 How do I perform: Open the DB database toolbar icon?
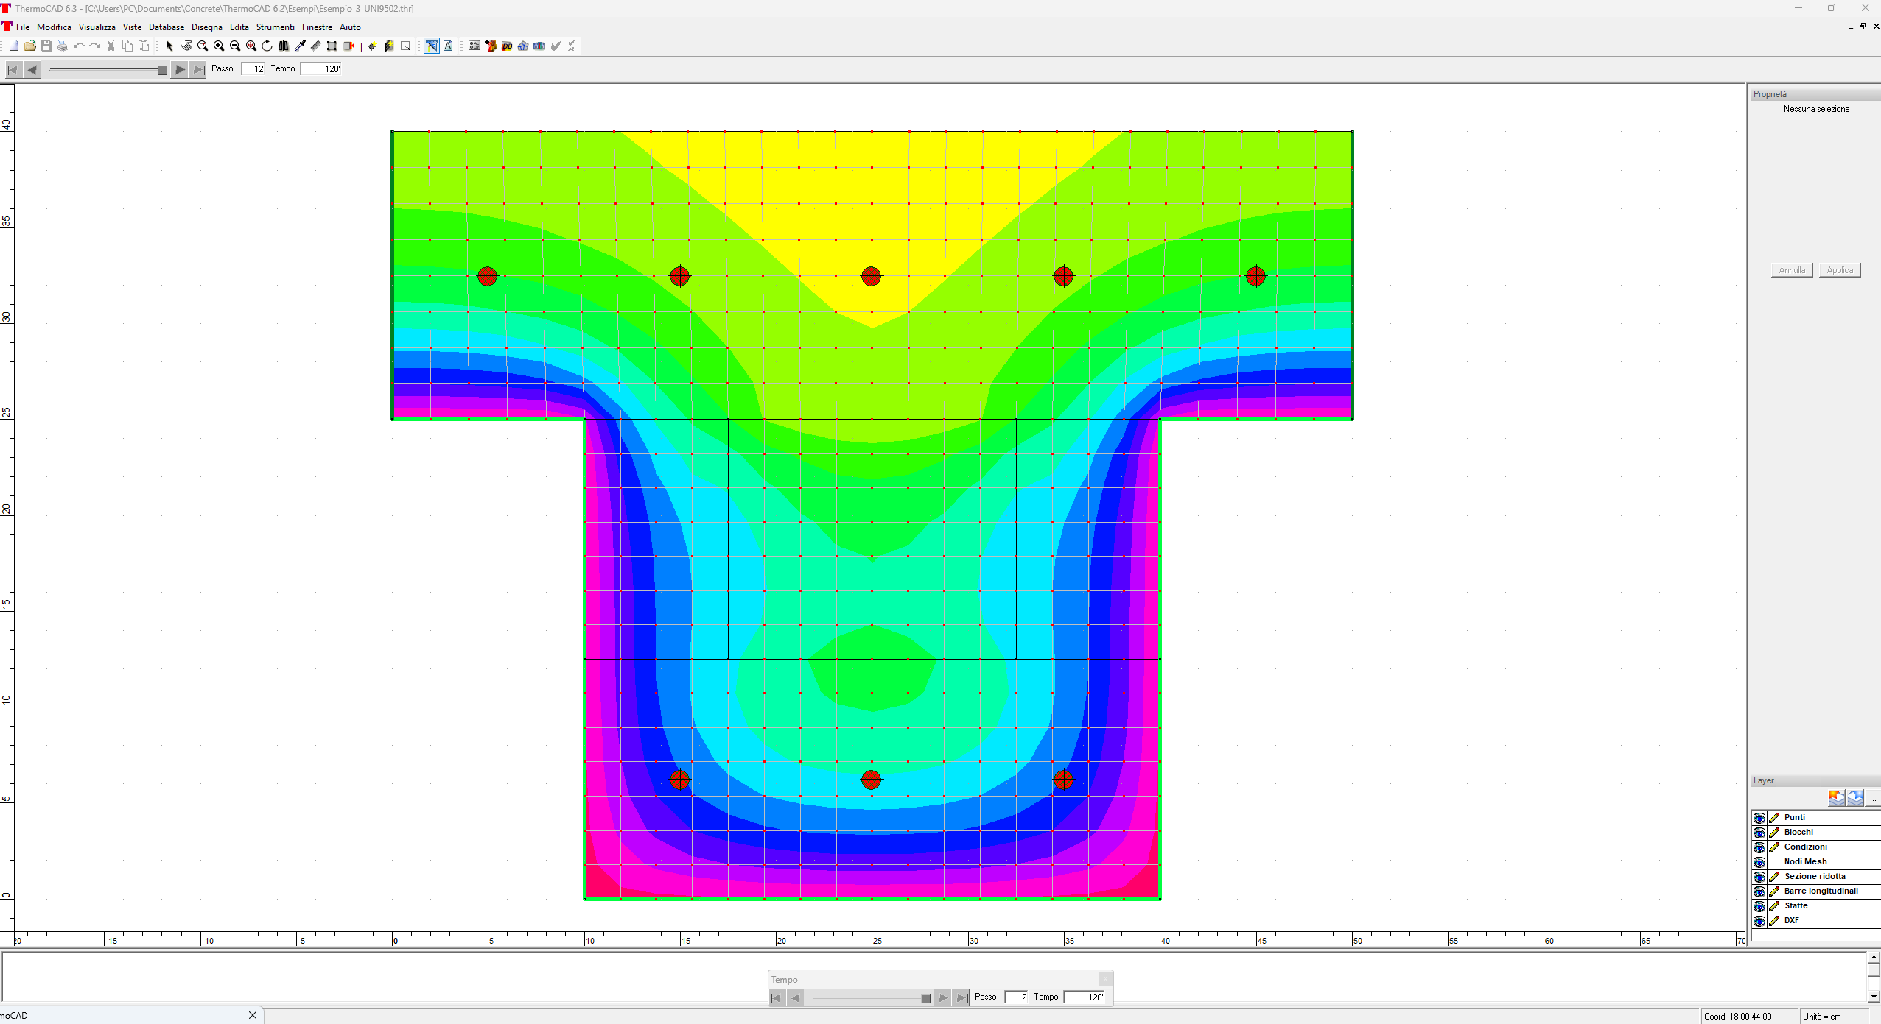tap(507, 46)
